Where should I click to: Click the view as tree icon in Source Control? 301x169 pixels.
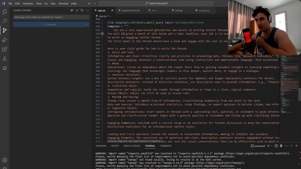click(72, 10)
